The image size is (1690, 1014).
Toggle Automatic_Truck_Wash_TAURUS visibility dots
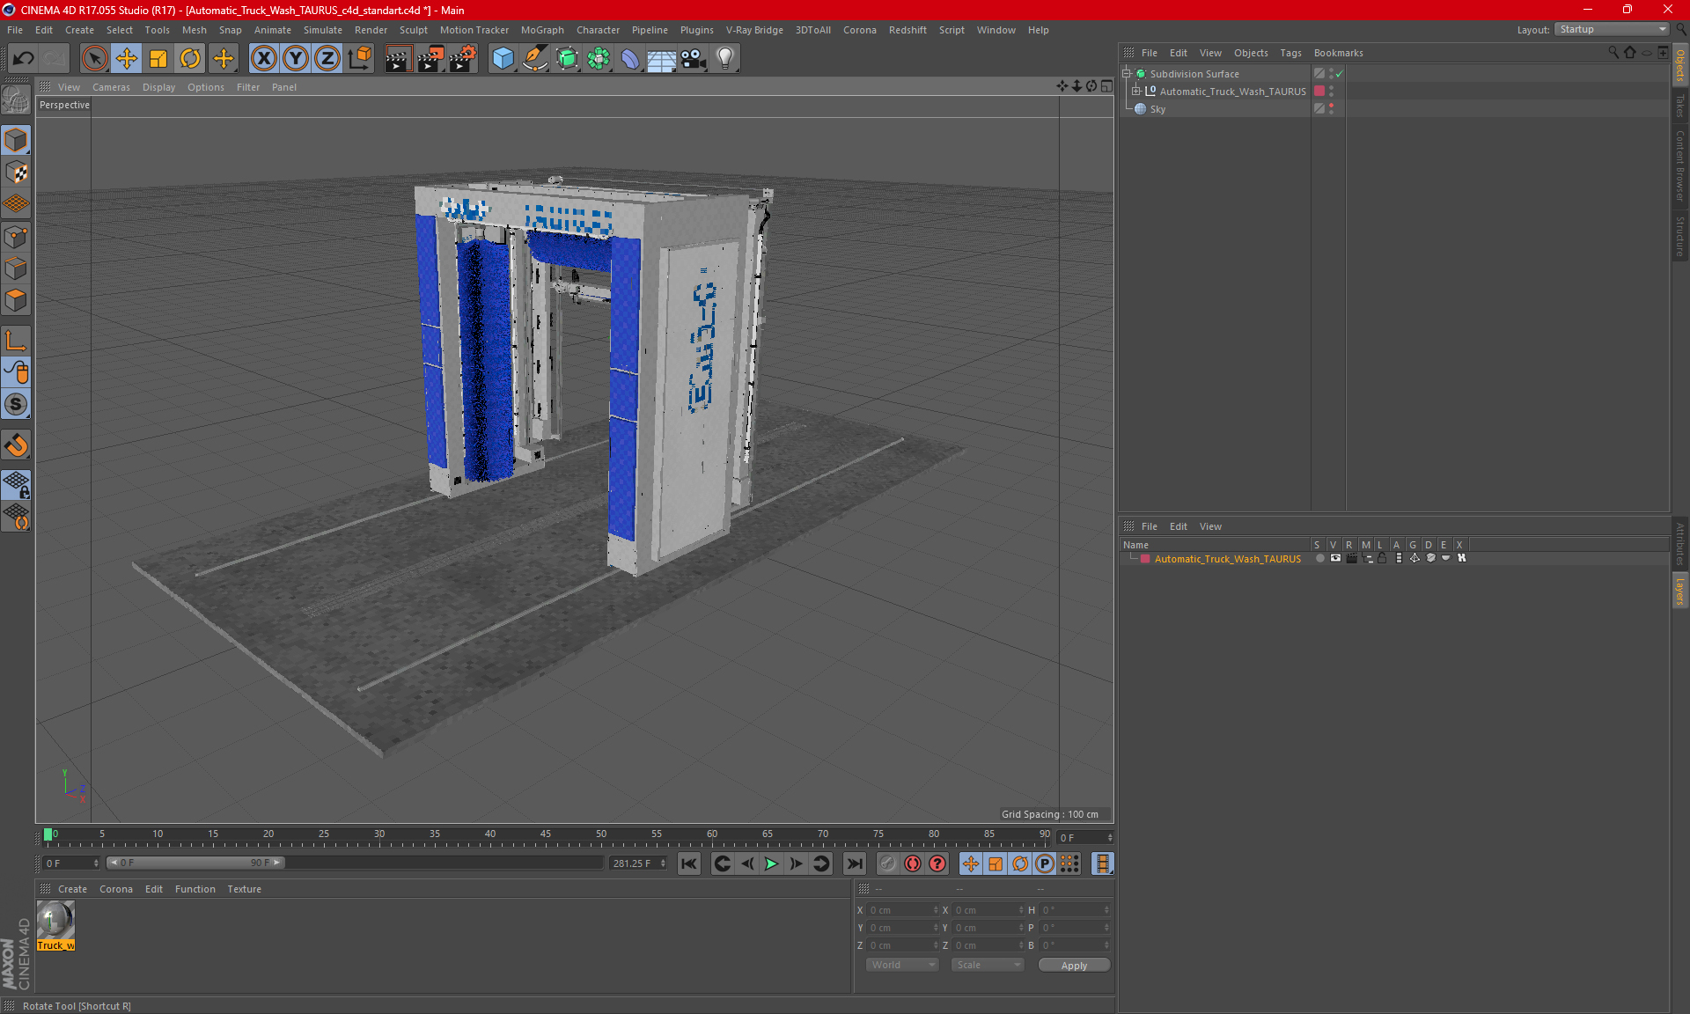(1331, 91)
